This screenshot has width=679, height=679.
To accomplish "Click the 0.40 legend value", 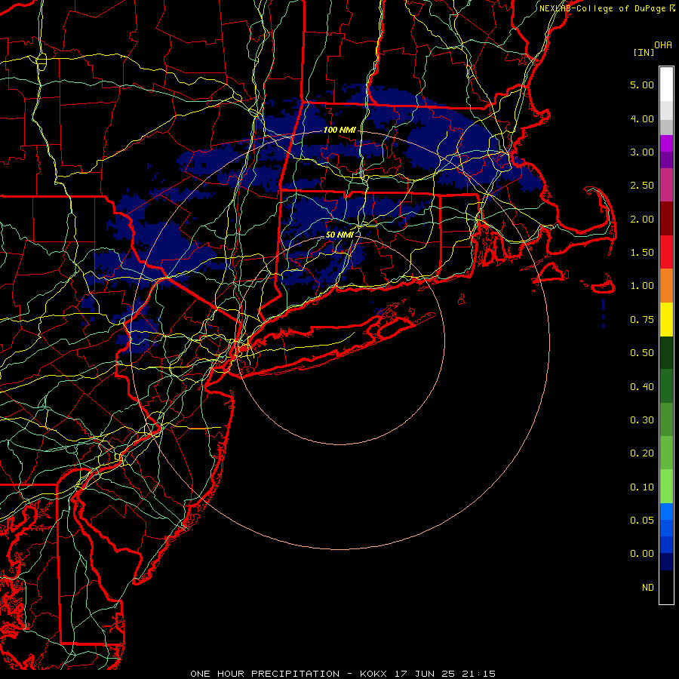I will [x=642, y=387].
